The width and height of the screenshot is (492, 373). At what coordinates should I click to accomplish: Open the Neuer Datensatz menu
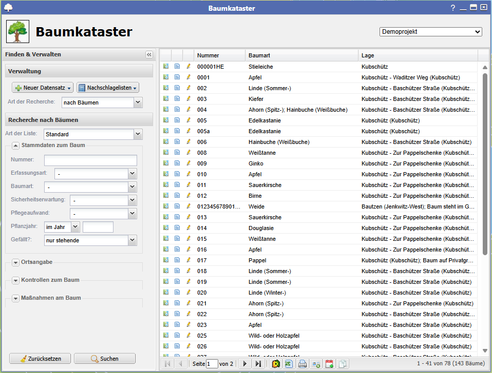(x=43, y=88)
